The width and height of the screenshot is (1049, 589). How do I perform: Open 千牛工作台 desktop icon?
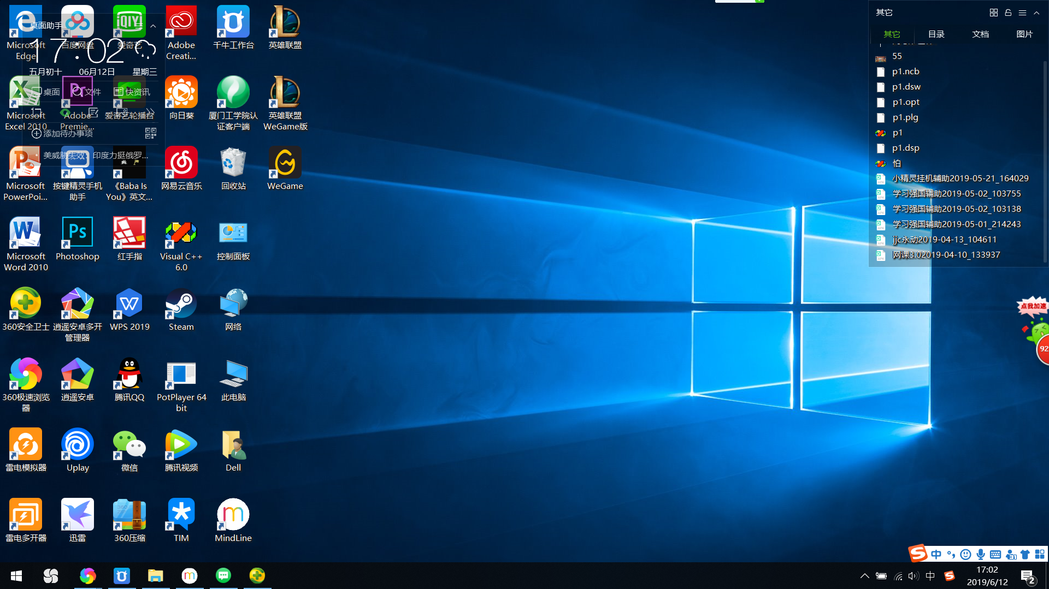coord(233,28)
